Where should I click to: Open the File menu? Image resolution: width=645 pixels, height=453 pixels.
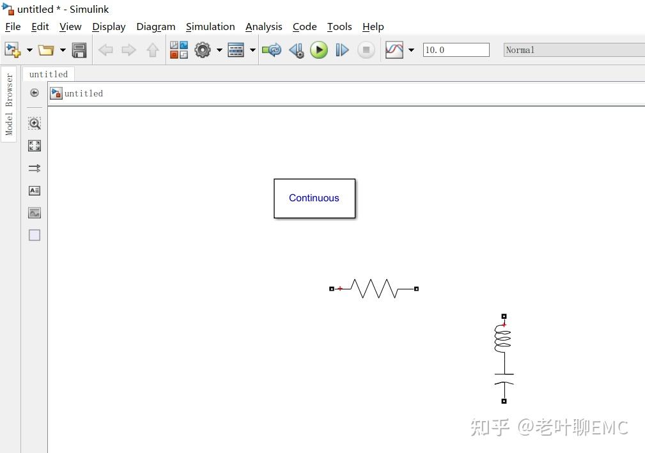point(13,27)
